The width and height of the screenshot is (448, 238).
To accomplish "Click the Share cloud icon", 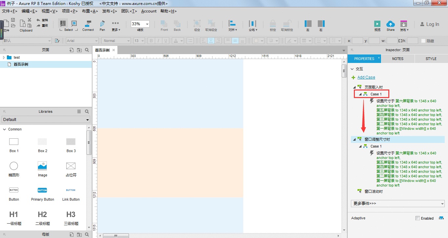I will (390, 24).
